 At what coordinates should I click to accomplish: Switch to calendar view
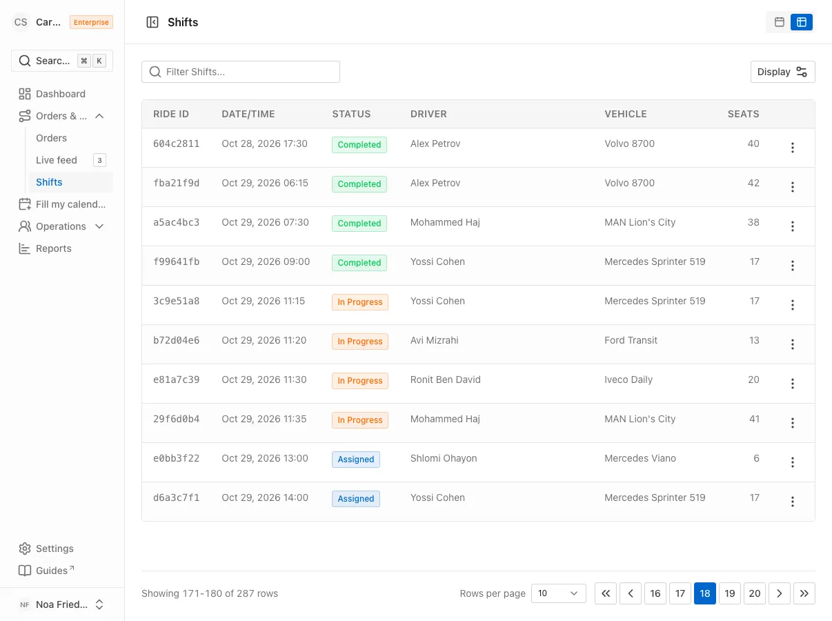tap(780, 22)
